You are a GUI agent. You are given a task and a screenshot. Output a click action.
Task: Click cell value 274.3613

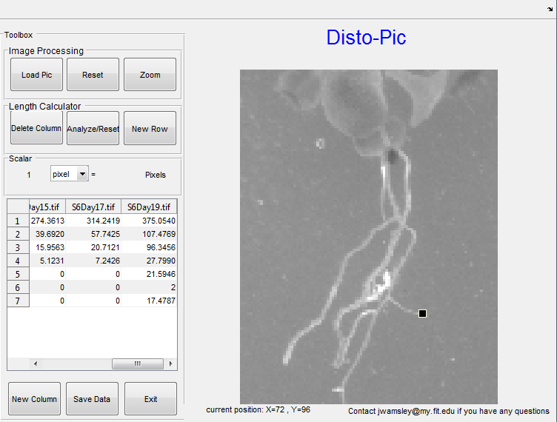tap(47, 221)
